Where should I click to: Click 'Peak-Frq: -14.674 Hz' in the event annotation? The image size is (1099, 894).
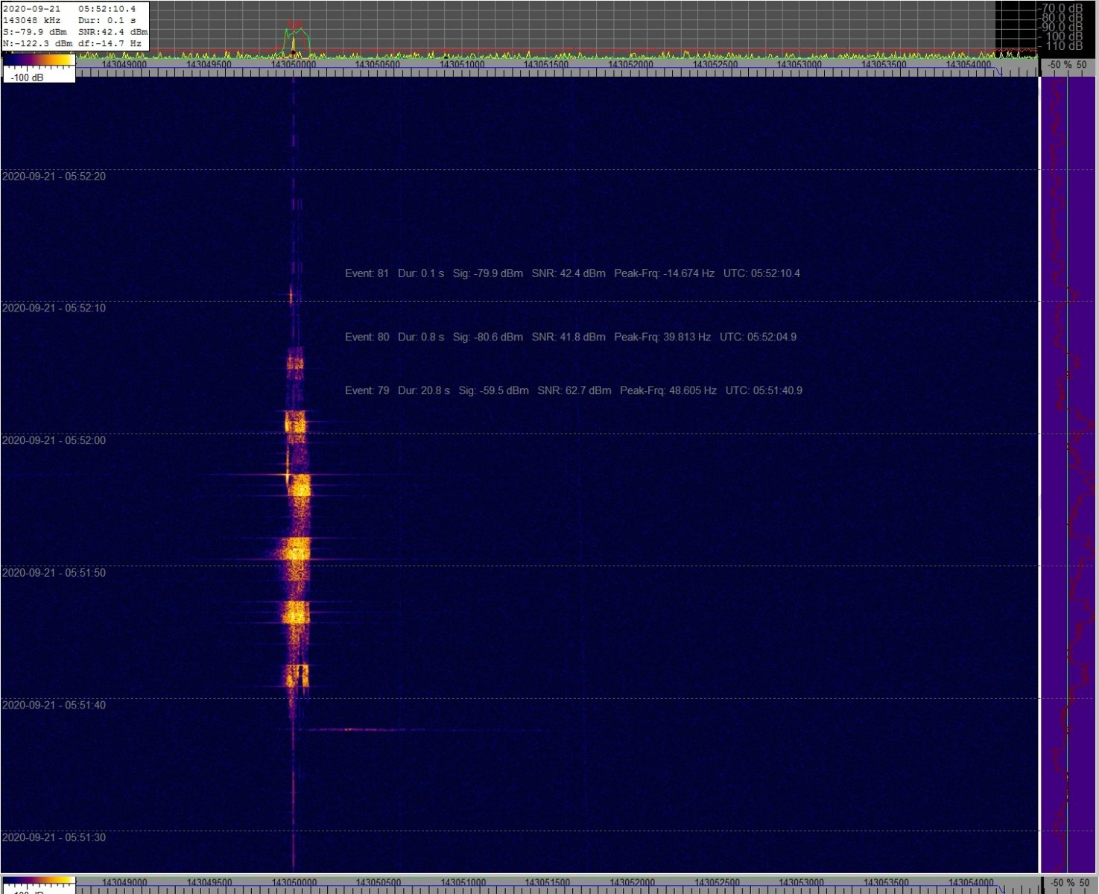point(664,273)
